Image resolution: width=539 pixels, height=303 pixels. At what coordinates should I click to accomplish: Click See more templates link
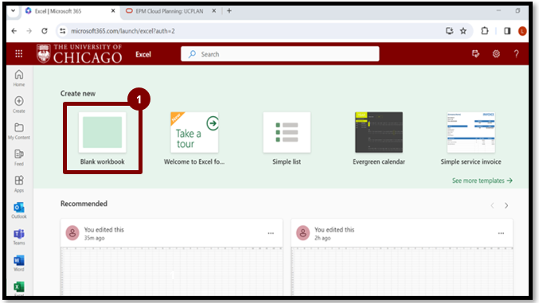tap(482, 181)
